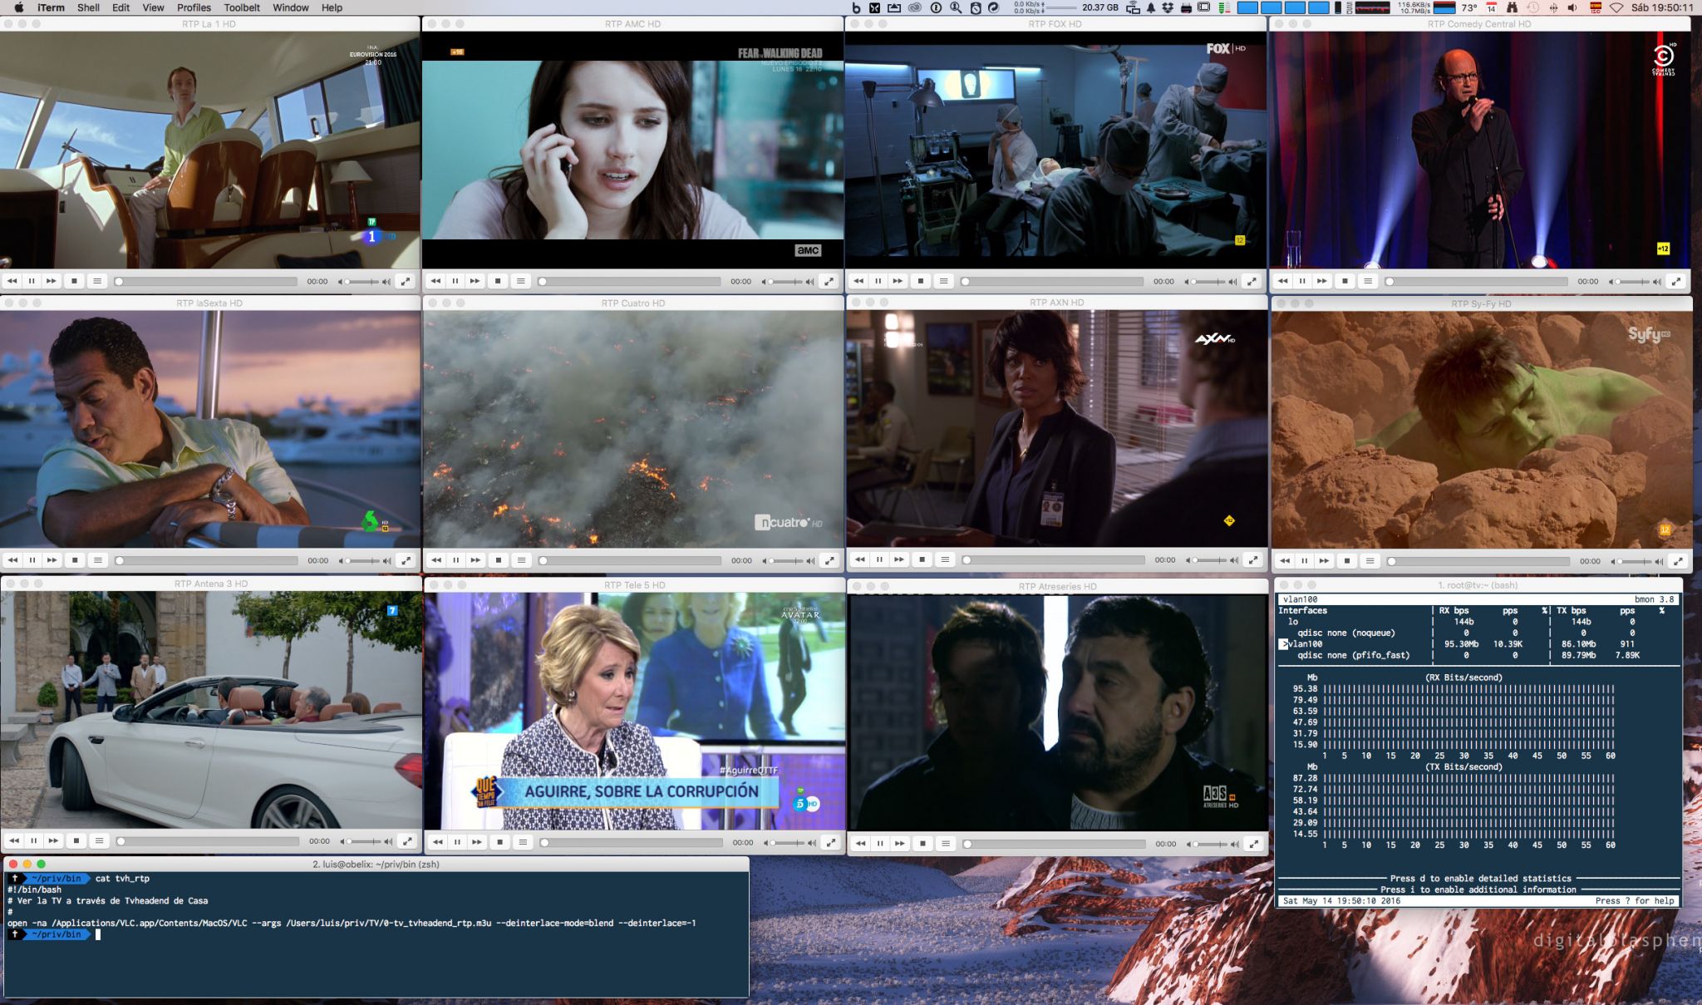Stop the RTP Atreseries HD stream
The width and height of the screenshot is (1702, 1005).
point(922,843)
